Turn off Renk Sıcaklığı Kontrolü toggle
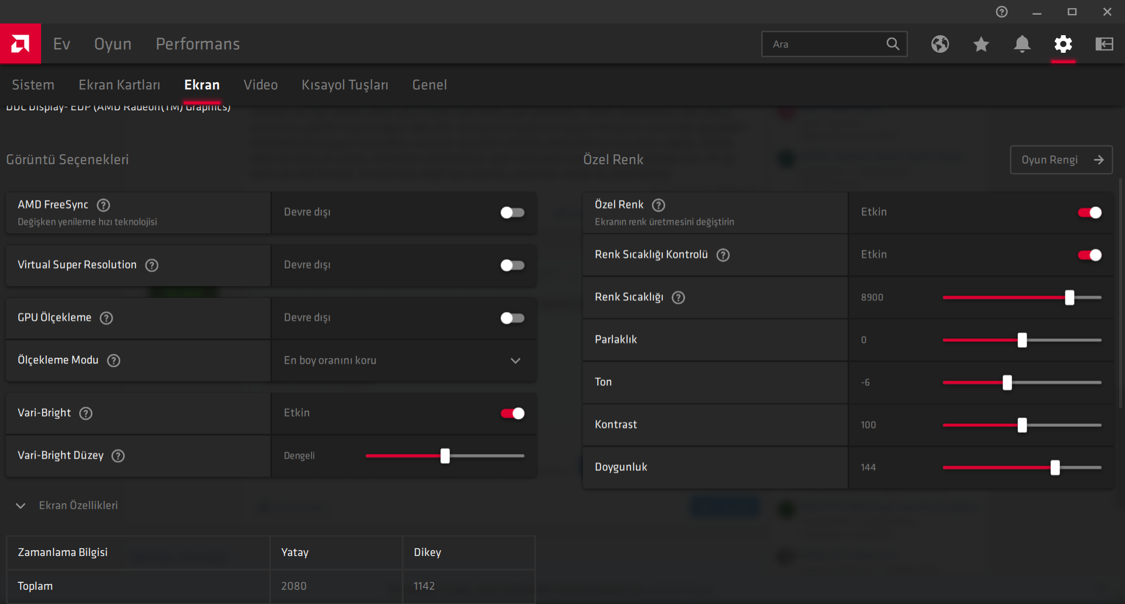The image size is (1125, 604). (x=1089, y=255)
